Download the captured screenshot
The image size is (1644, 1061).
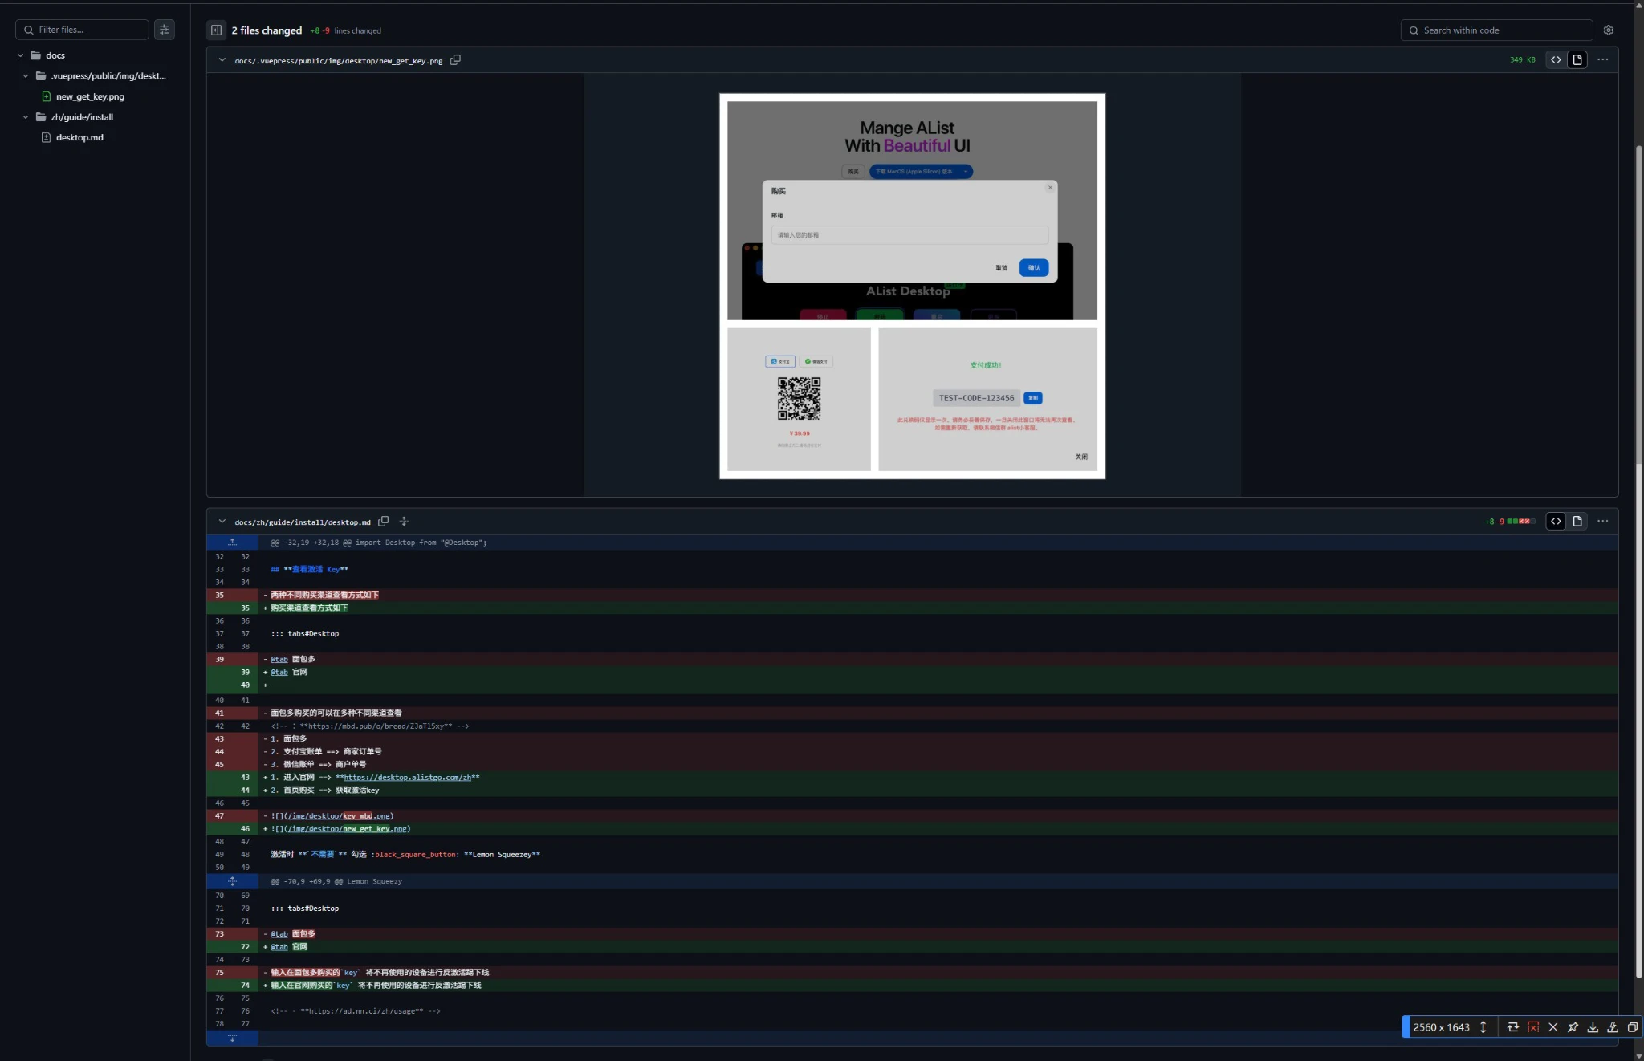(x=1593, y=1027)
